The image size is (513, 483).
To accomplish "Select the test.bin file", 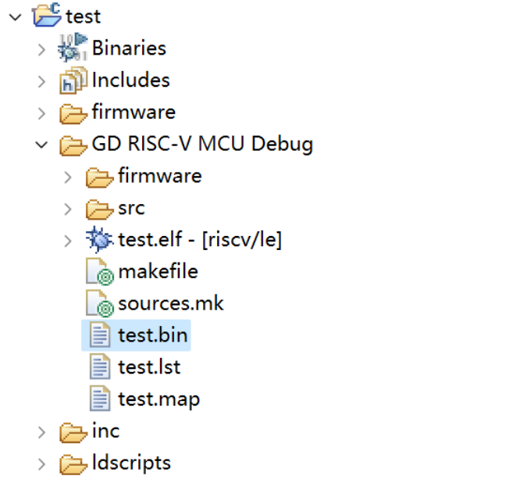I will (152, 336).
